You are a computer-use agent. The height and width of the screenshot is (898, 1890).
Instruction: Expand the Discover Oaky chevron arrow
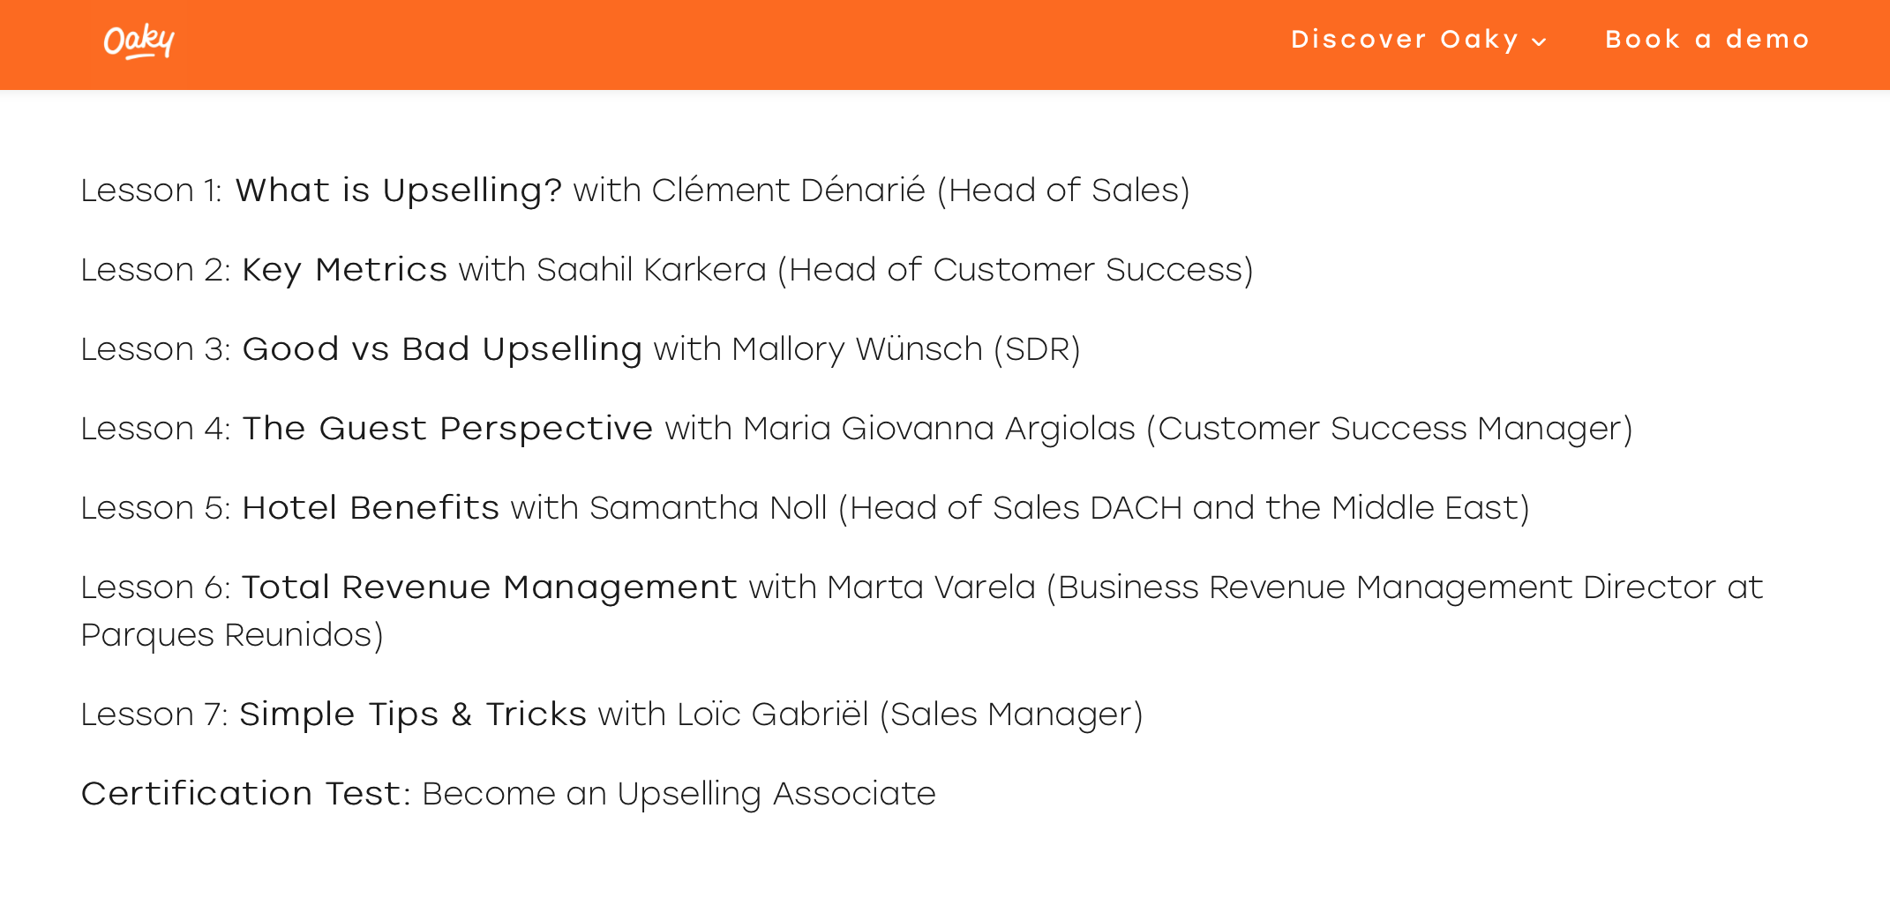1540,41
